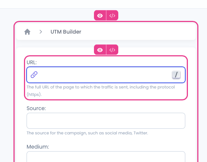Click the (https) hint text
The image size is (207, 162).
pyautogui.click(x=34, y=94)
